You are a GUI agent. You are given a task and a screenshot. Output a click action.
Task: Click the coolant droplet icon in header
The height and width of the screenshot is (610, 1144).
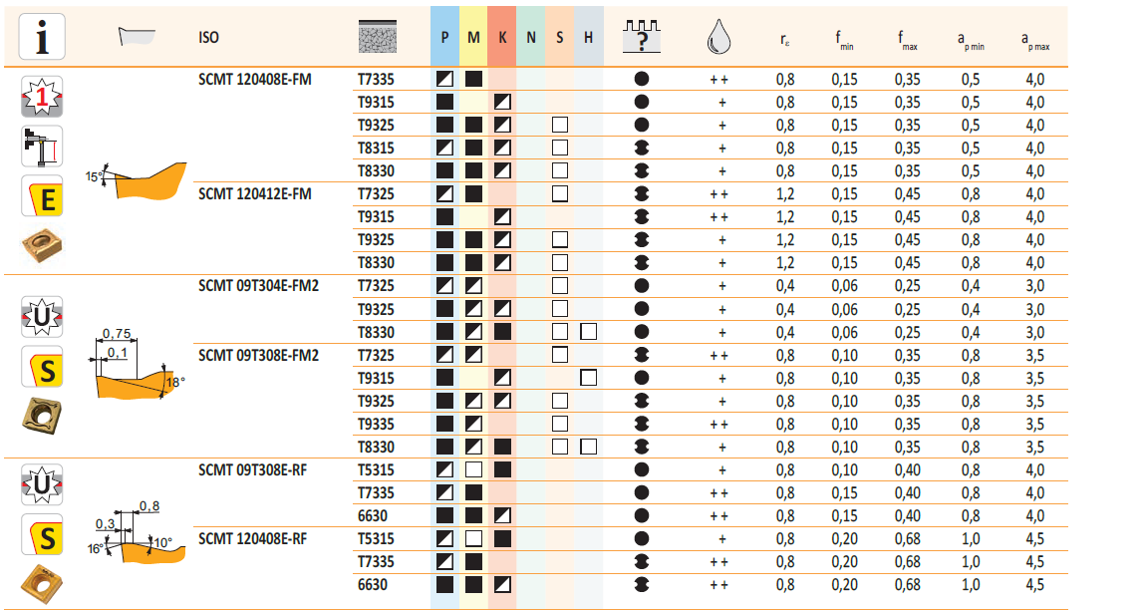click(x=720, y=39)
